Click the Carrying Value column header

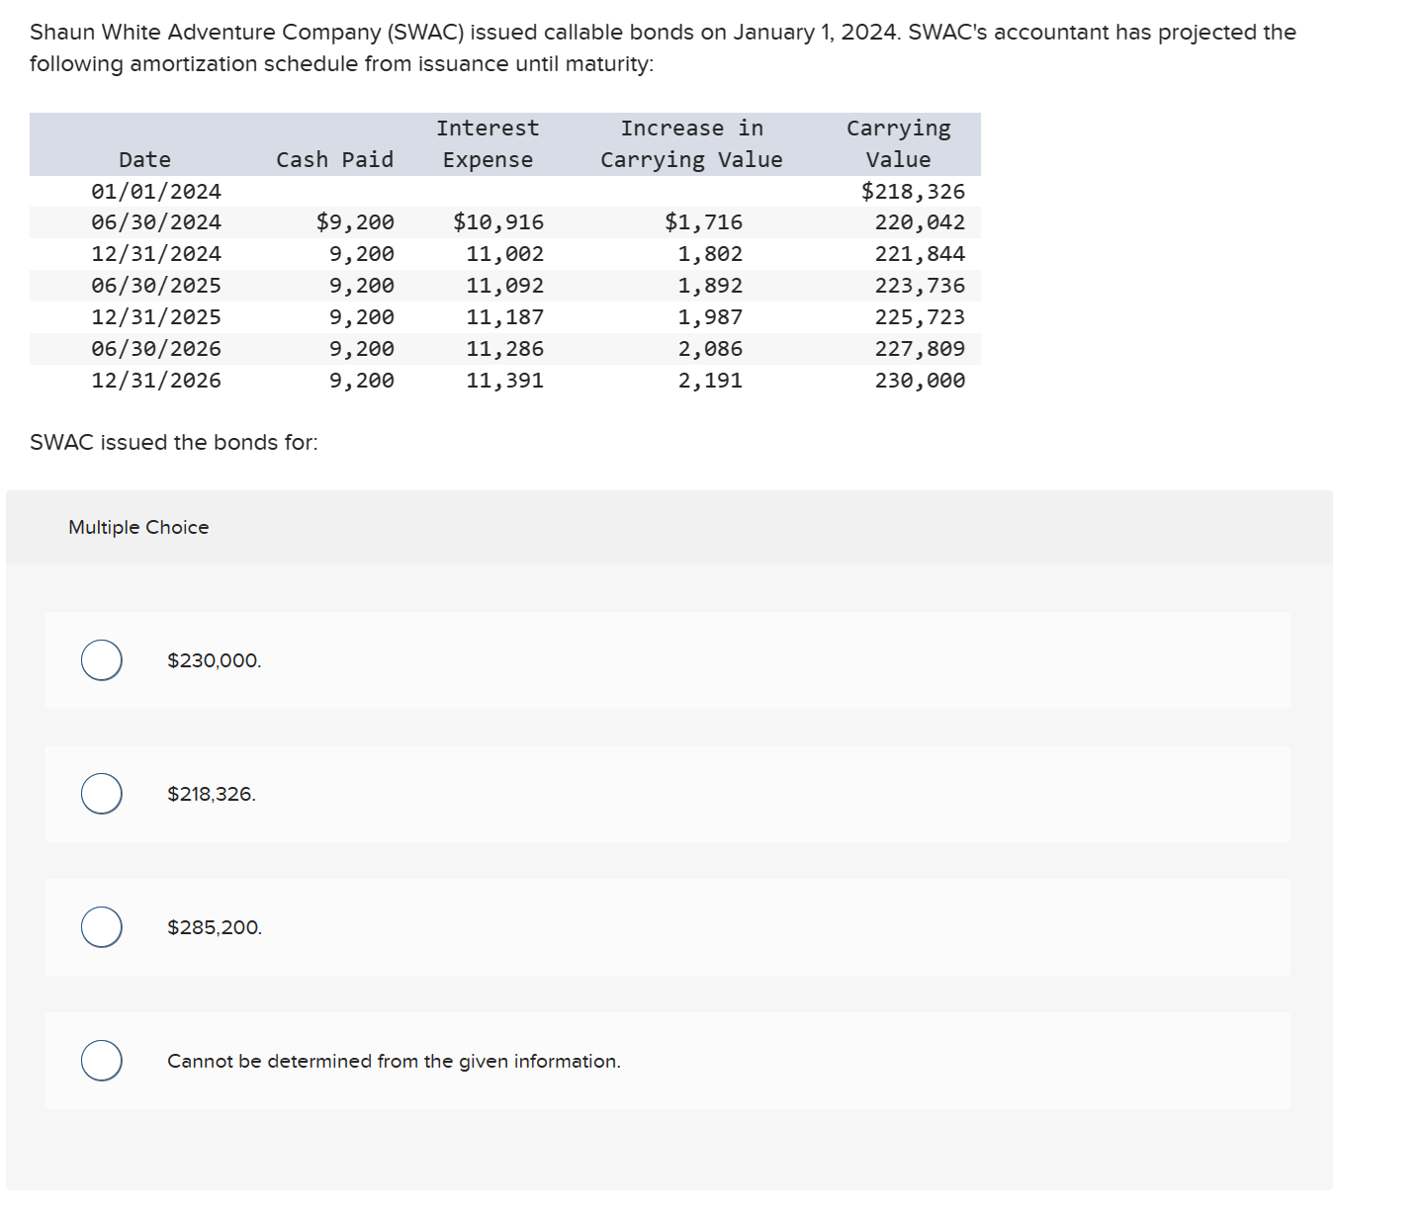tap(897, 144)
